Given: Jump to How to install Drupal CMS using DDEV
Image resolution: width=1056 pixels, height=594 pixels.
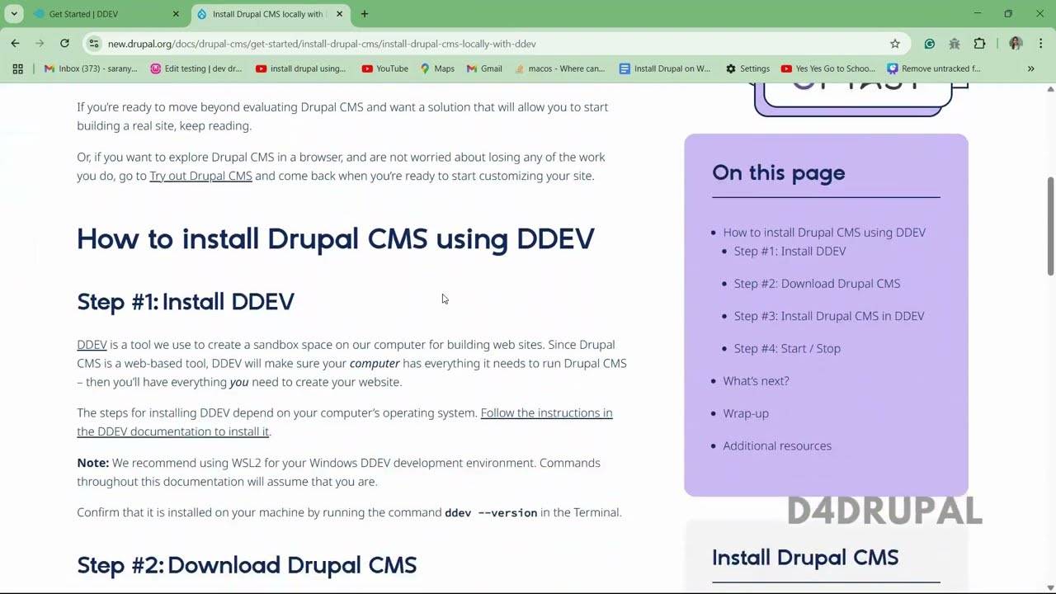Looking at the screenshot, I should [x=824, y=233].
